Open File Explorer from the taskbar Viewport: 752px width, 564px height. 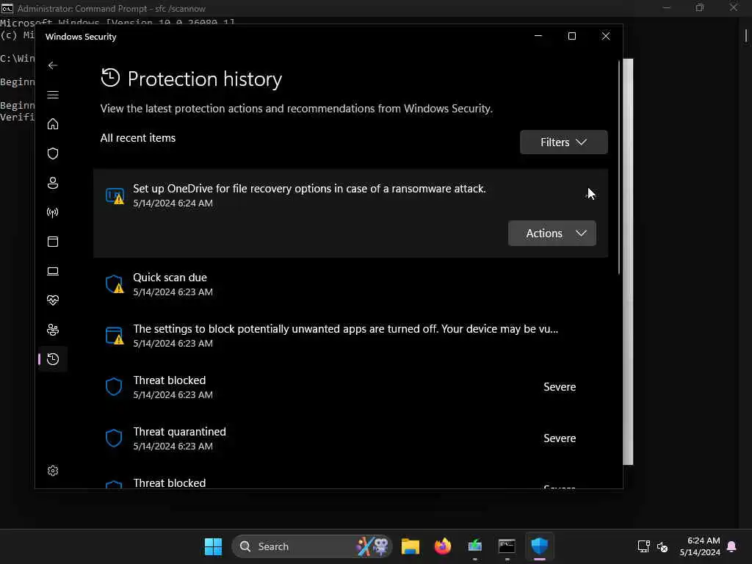(410, 546)
